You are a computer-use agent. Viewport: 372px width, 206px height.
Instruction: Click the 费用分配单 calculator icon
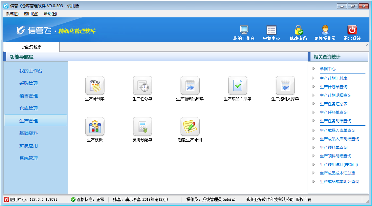tap(142, 127)
